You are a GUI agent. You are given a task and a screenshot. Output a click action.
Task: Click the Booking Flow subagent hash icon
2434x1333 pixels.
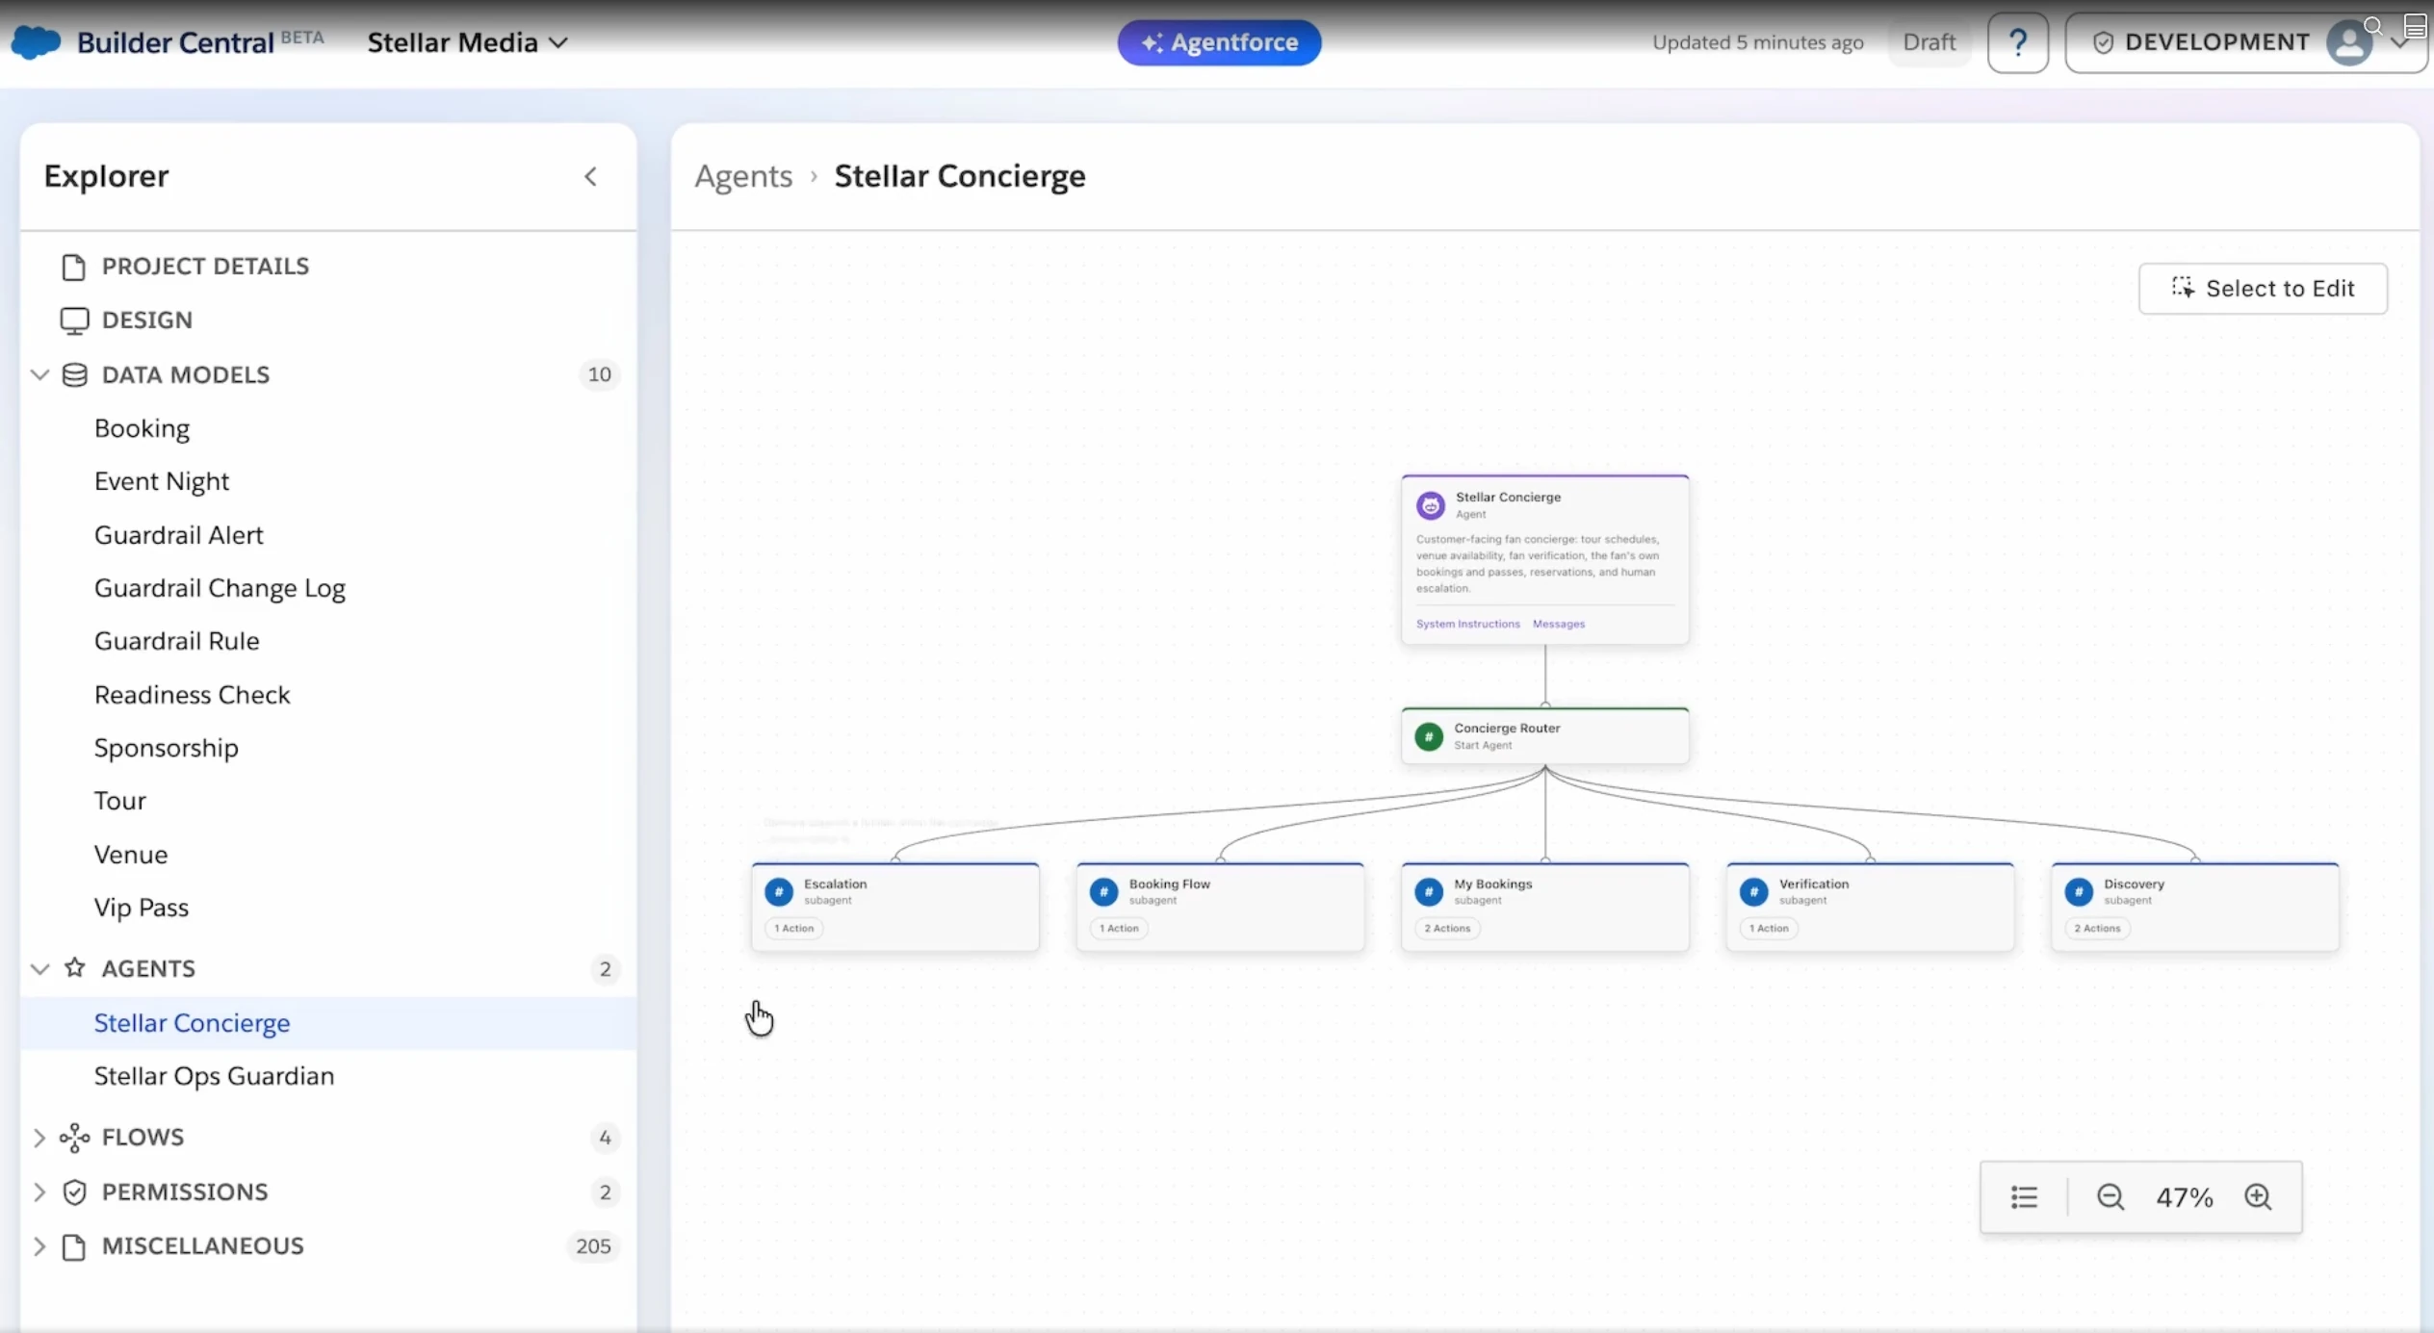[x=1103, y=891]
